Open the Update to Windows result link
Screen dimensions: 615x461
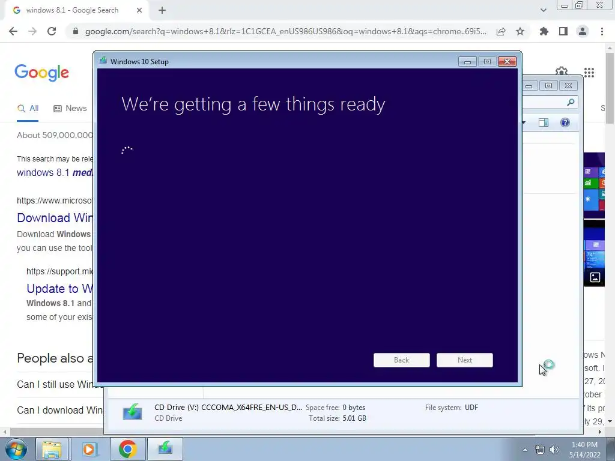(59, 289)
